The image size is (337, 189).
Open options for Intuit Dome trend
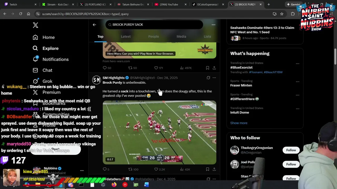click(x=298, y=109)
